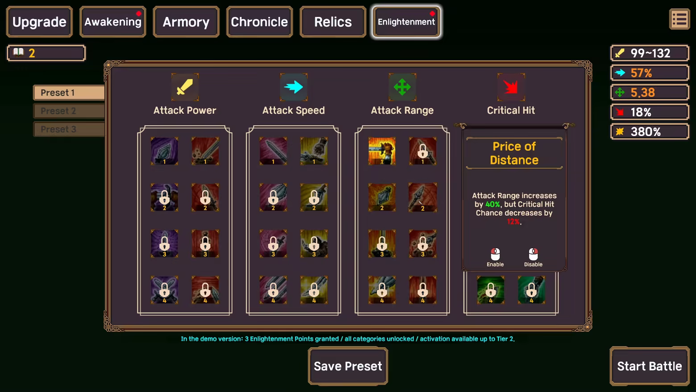Click the Save Preset button
The image size is (696, 392).
[348, 366]
